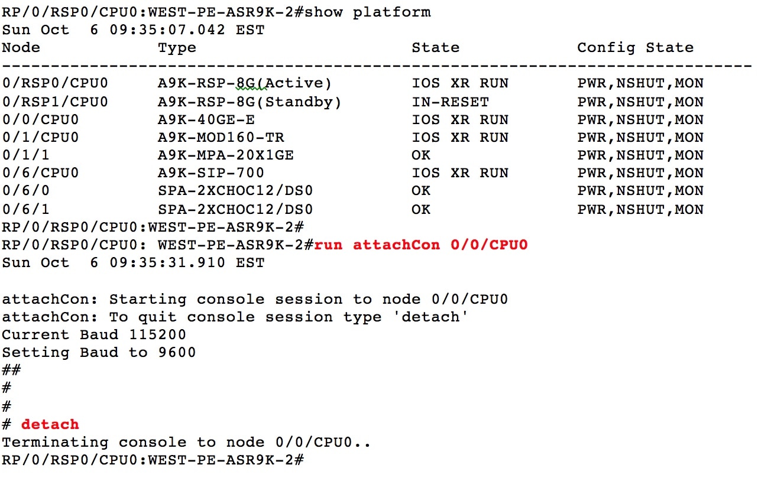Click the 'IN-RESET' state value
The width and height of the screenshot is (758, 481).
450,102
